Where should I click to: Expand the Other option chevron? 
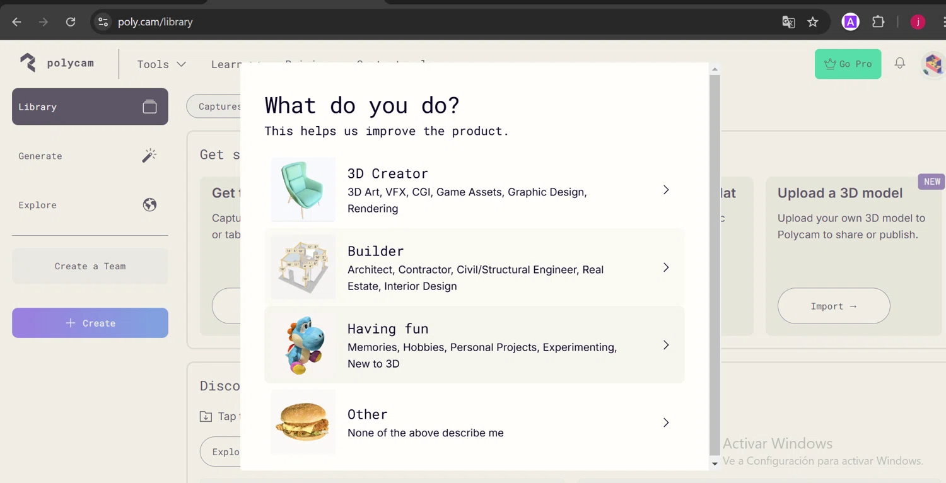pyautogui.click(x=666, y=422)
